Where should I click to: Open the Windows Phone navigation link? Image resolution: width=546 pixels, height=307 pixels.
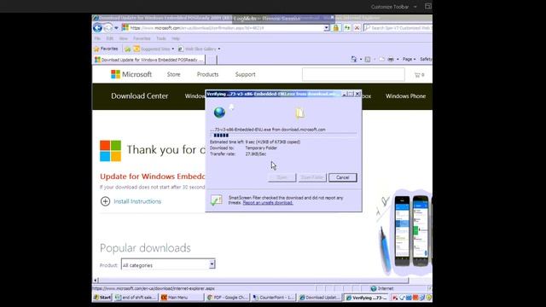click(405, 96)
